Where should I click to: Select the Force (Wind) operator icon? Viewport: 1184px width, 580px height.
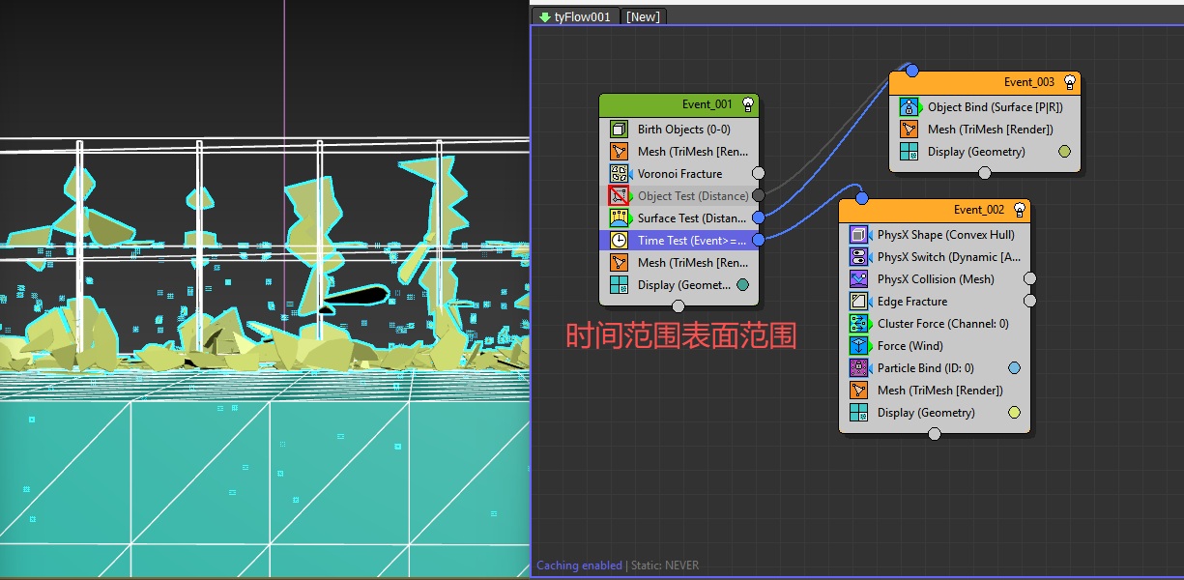pos(859,346)
